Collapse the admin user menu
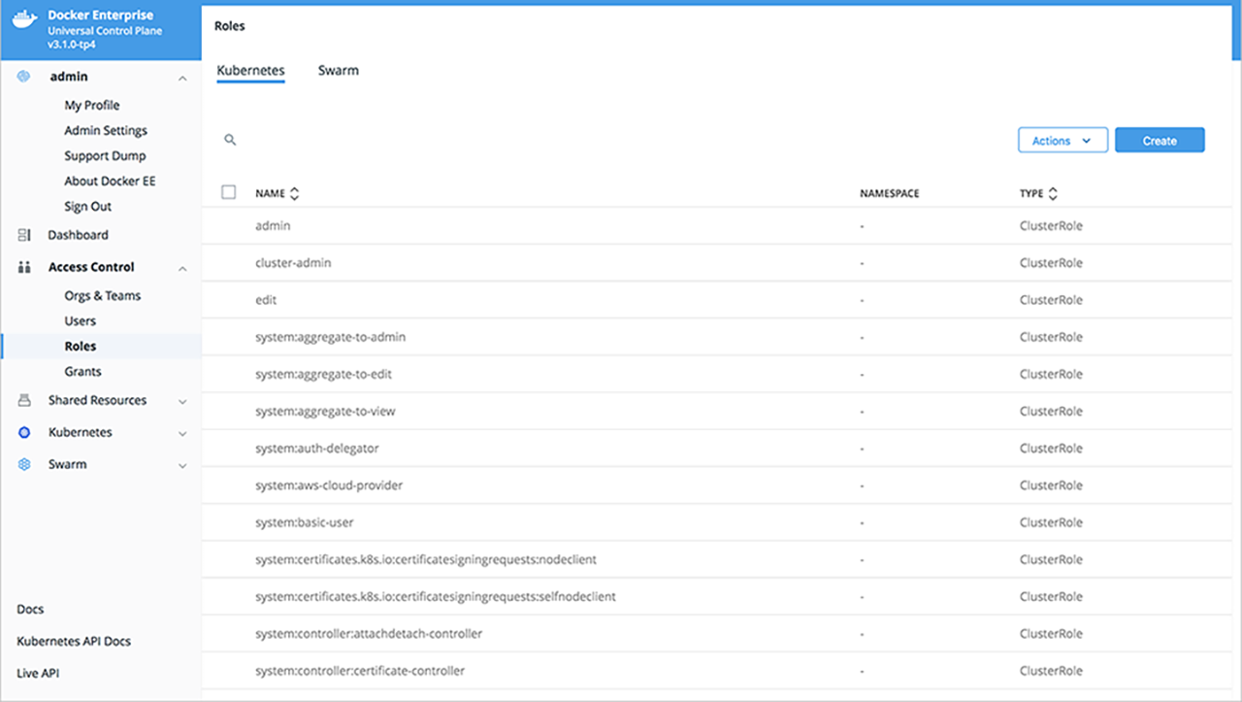The image size is (1242, 702). [x=182, y=78]
